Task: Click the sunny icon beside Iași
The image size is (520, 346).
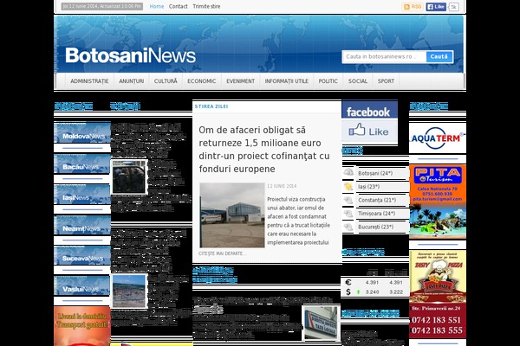Action: (348, 187)
